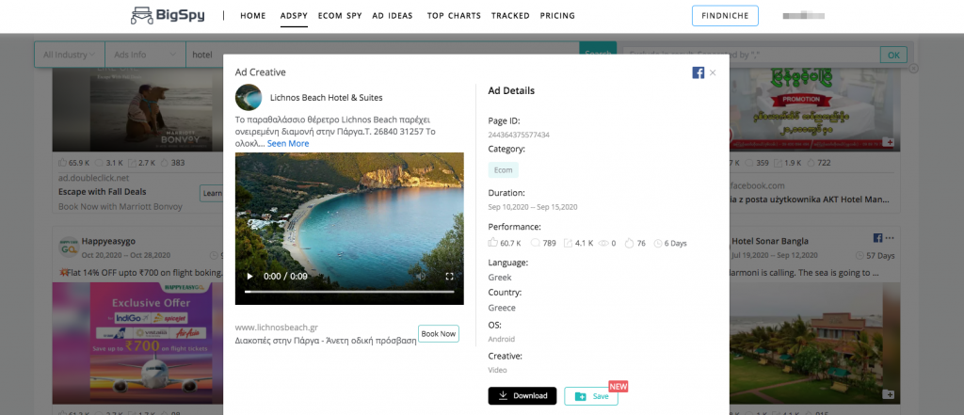The image size is (964, 415).
Task: Open Lichnos Beach Hotel & Suites page name
Action: (x=327, y=97)
